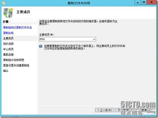Viewport: 158px width, 118px height.
Task: Click the 步骤 heading text
Action: pos(6,21)
